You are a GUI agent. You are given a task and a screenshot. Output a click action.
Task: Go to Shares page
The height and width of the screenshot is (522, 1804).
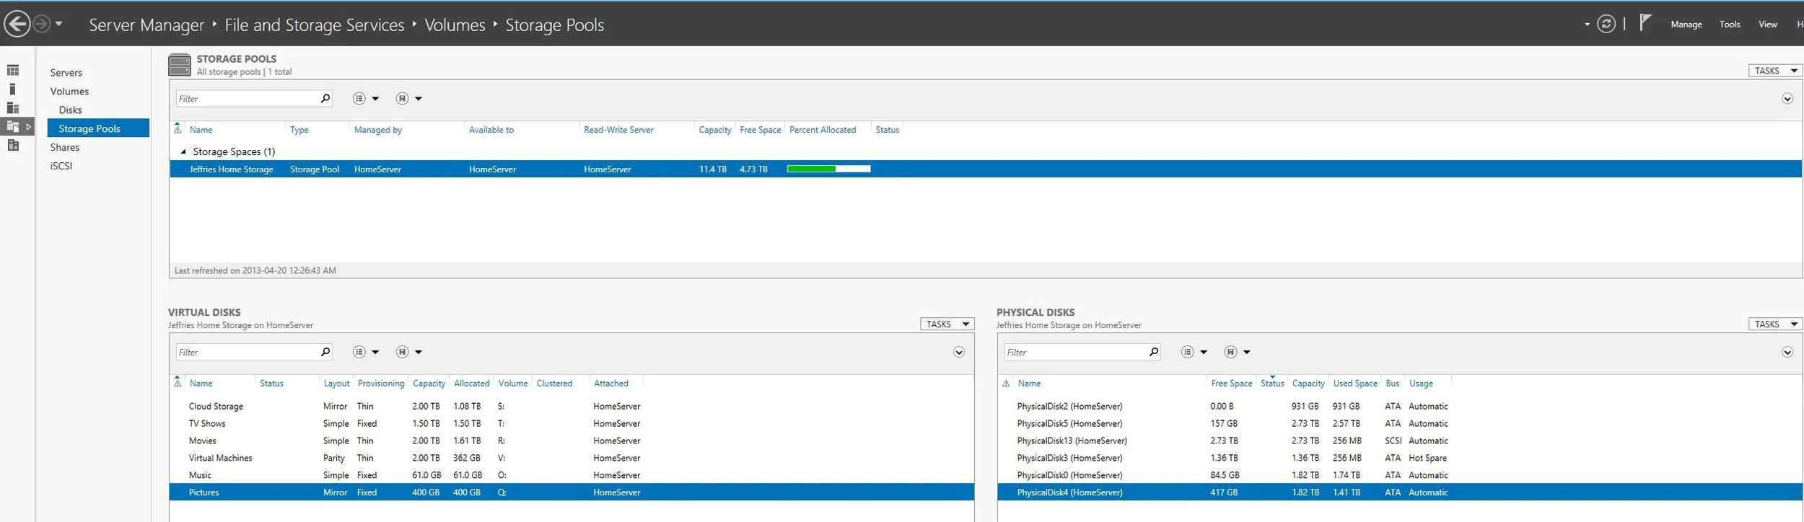click(x=65, y=147)
